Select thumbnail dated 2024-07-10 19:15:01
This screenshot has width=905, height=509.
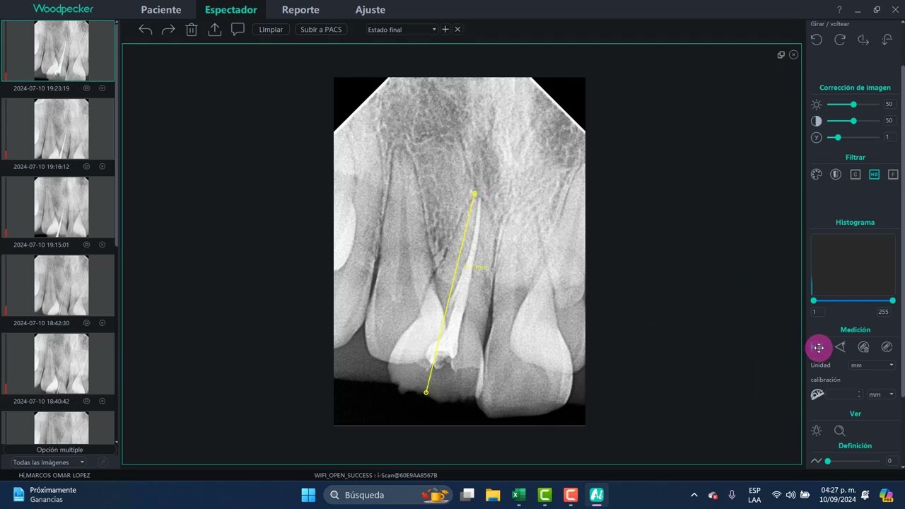59,206
